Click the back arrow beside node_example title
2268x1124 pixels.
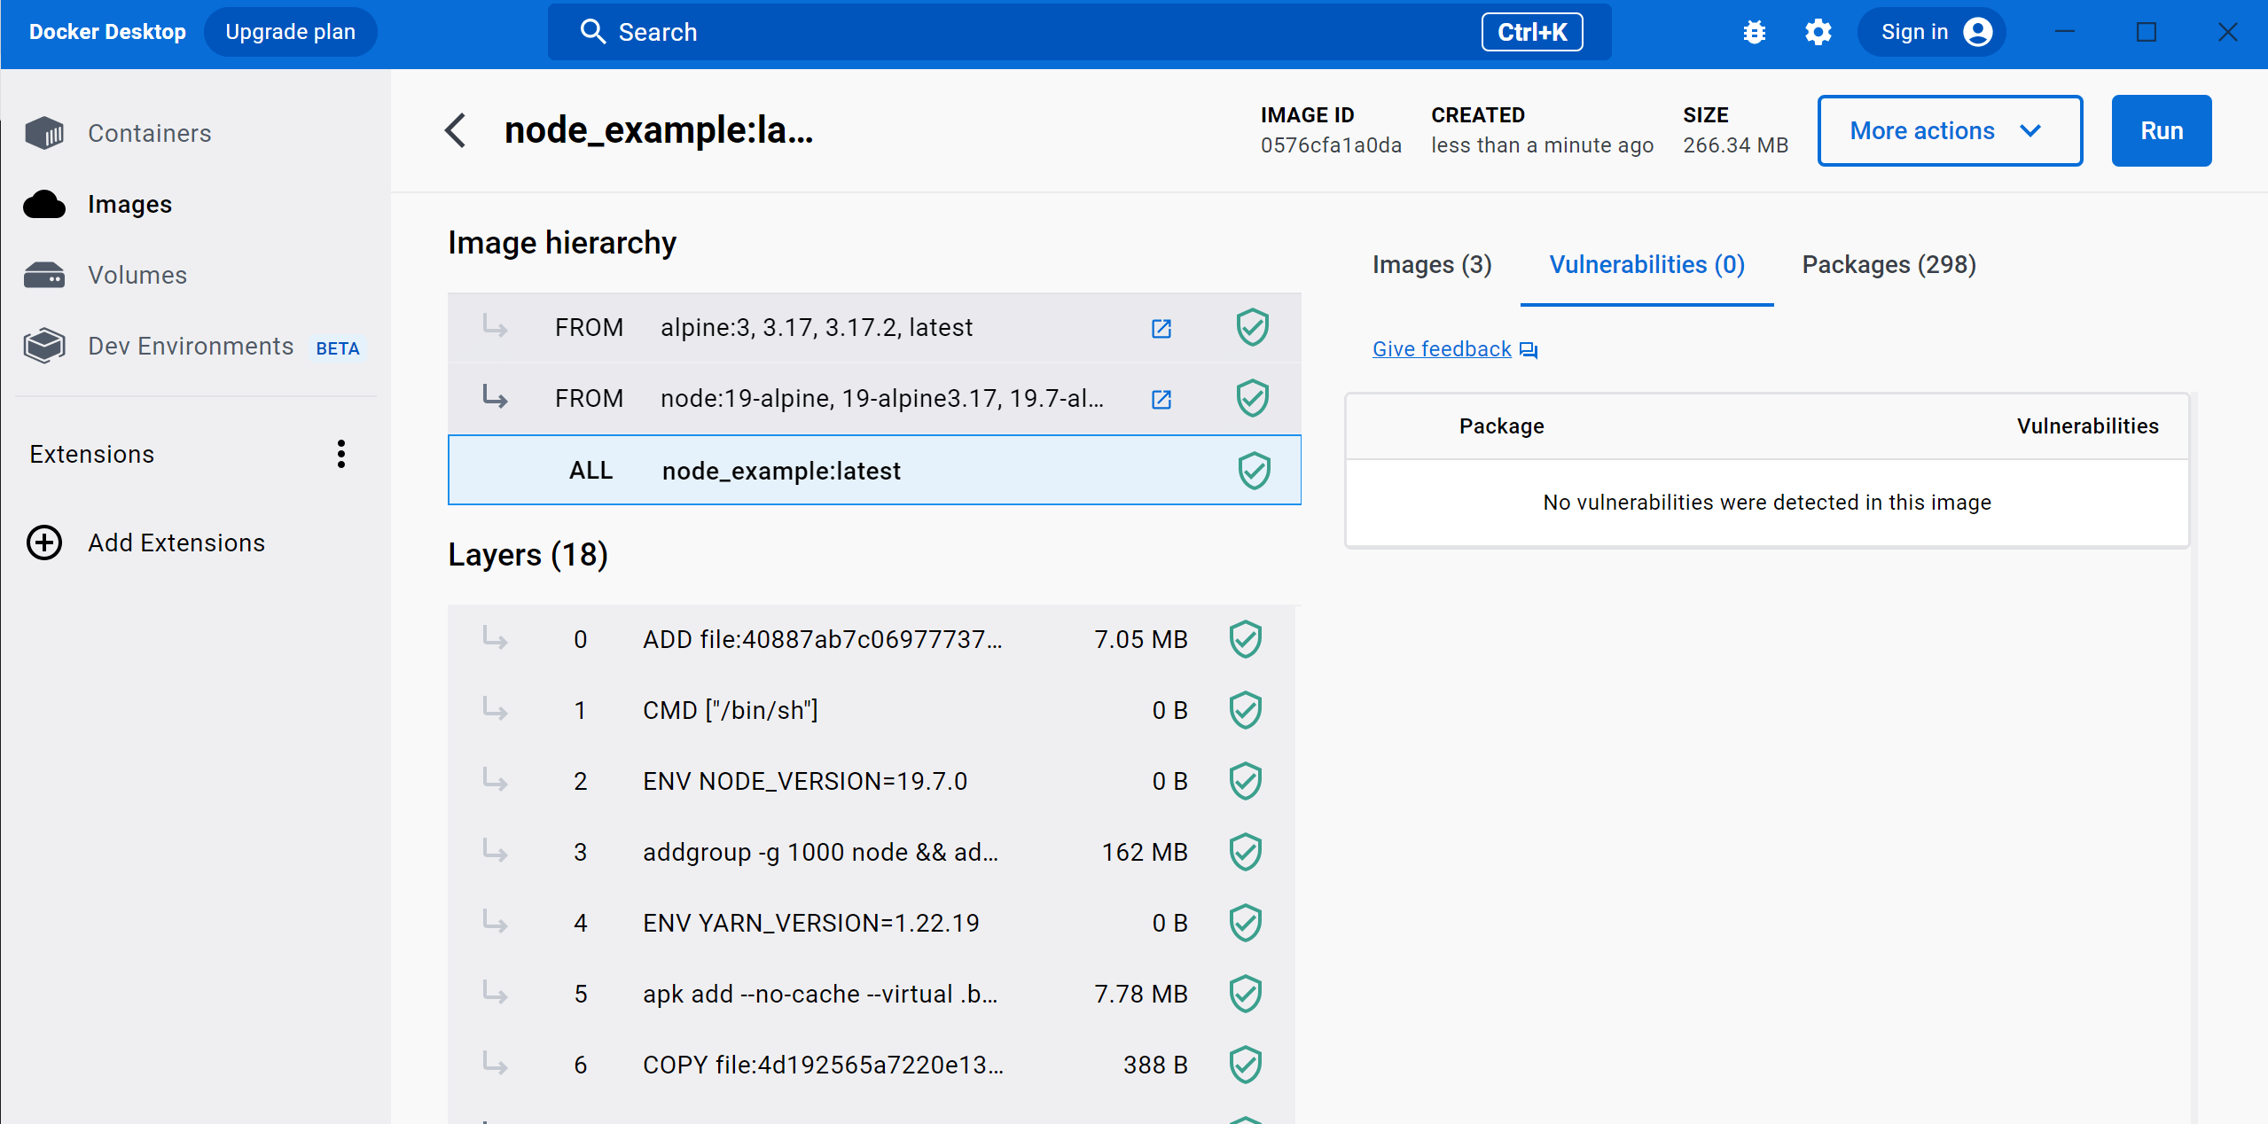pyautogui.click(x=455, y=129)
